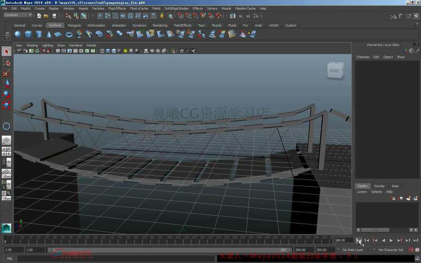Create a NURBS plane from the shelf
421x263 pixels.
coord(58,34)
